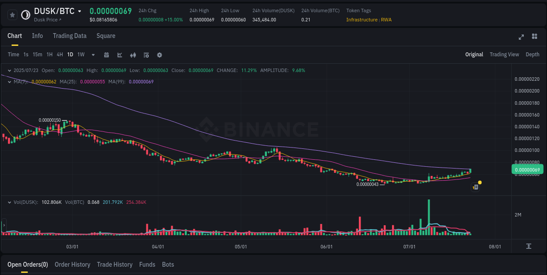This screenshot has height=275, width=547.
Task: Click the order panel icon near latest candle
Action: pos(475,186)
